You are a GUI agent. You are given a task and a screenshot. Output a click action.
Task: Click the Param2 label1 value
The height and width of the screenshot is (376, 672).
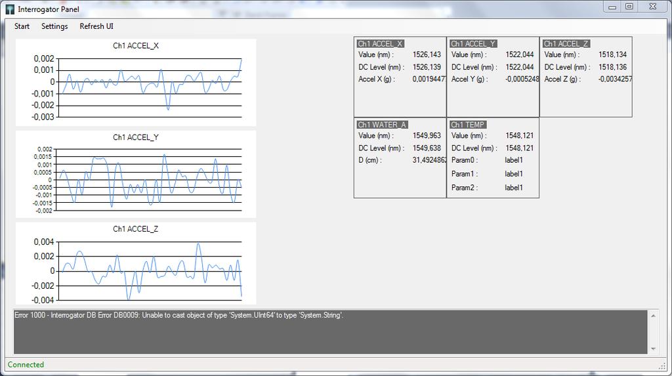[514, 188]
